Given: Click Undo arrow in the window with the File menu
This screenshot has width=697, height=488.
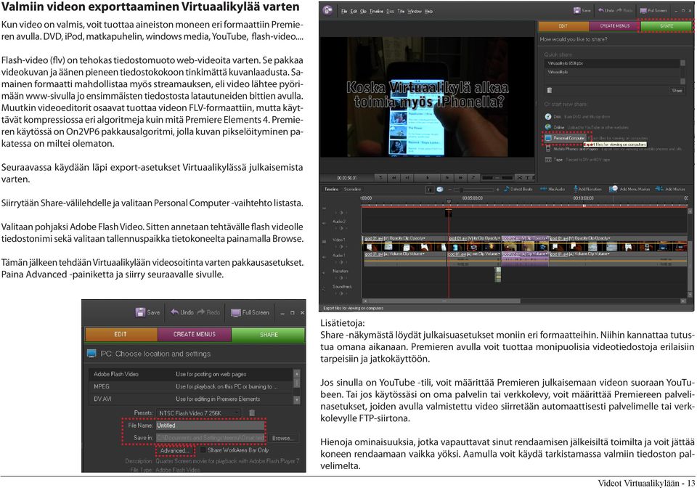Looking at the screenshot, I should point(601,10).
